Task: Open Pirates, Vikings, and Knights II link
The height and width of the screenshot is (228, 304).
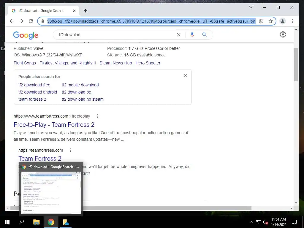Action: point(68,63)
